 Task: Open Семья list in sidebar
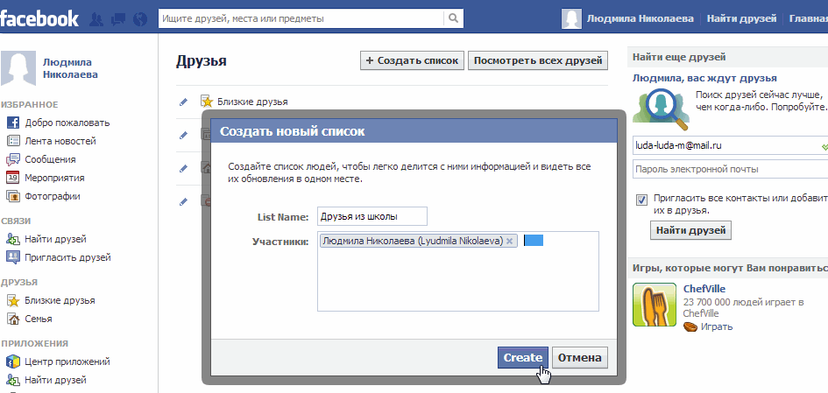click(x=38, y=319)
